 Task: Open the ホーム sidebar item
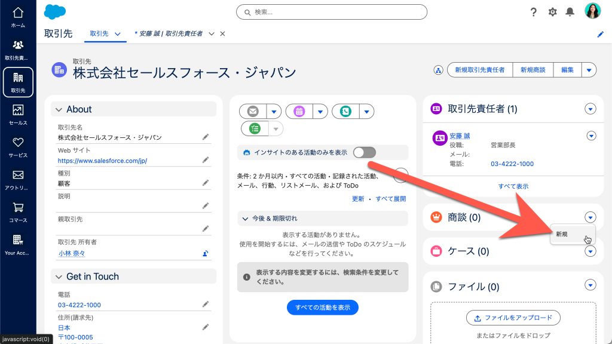tap(18, 17)
